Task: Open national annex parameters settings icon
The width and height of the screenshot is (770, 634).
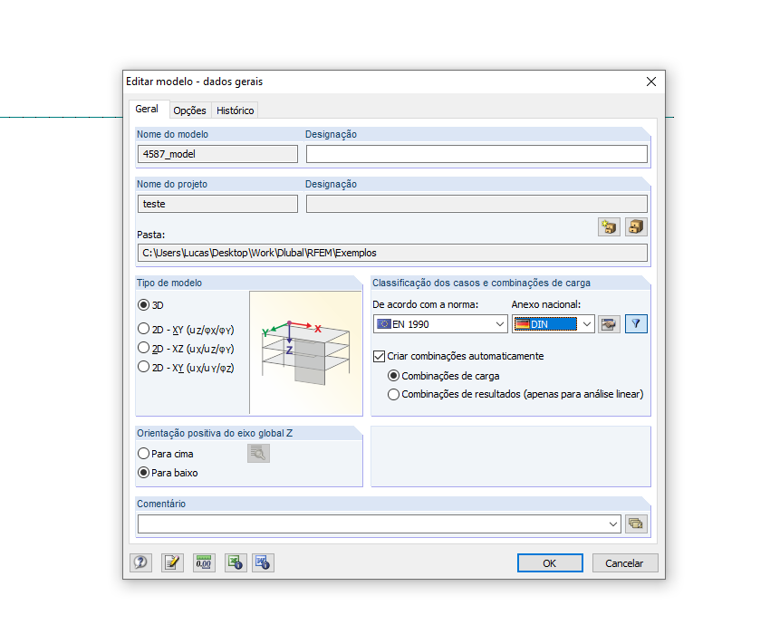Action: coord(609,324)
